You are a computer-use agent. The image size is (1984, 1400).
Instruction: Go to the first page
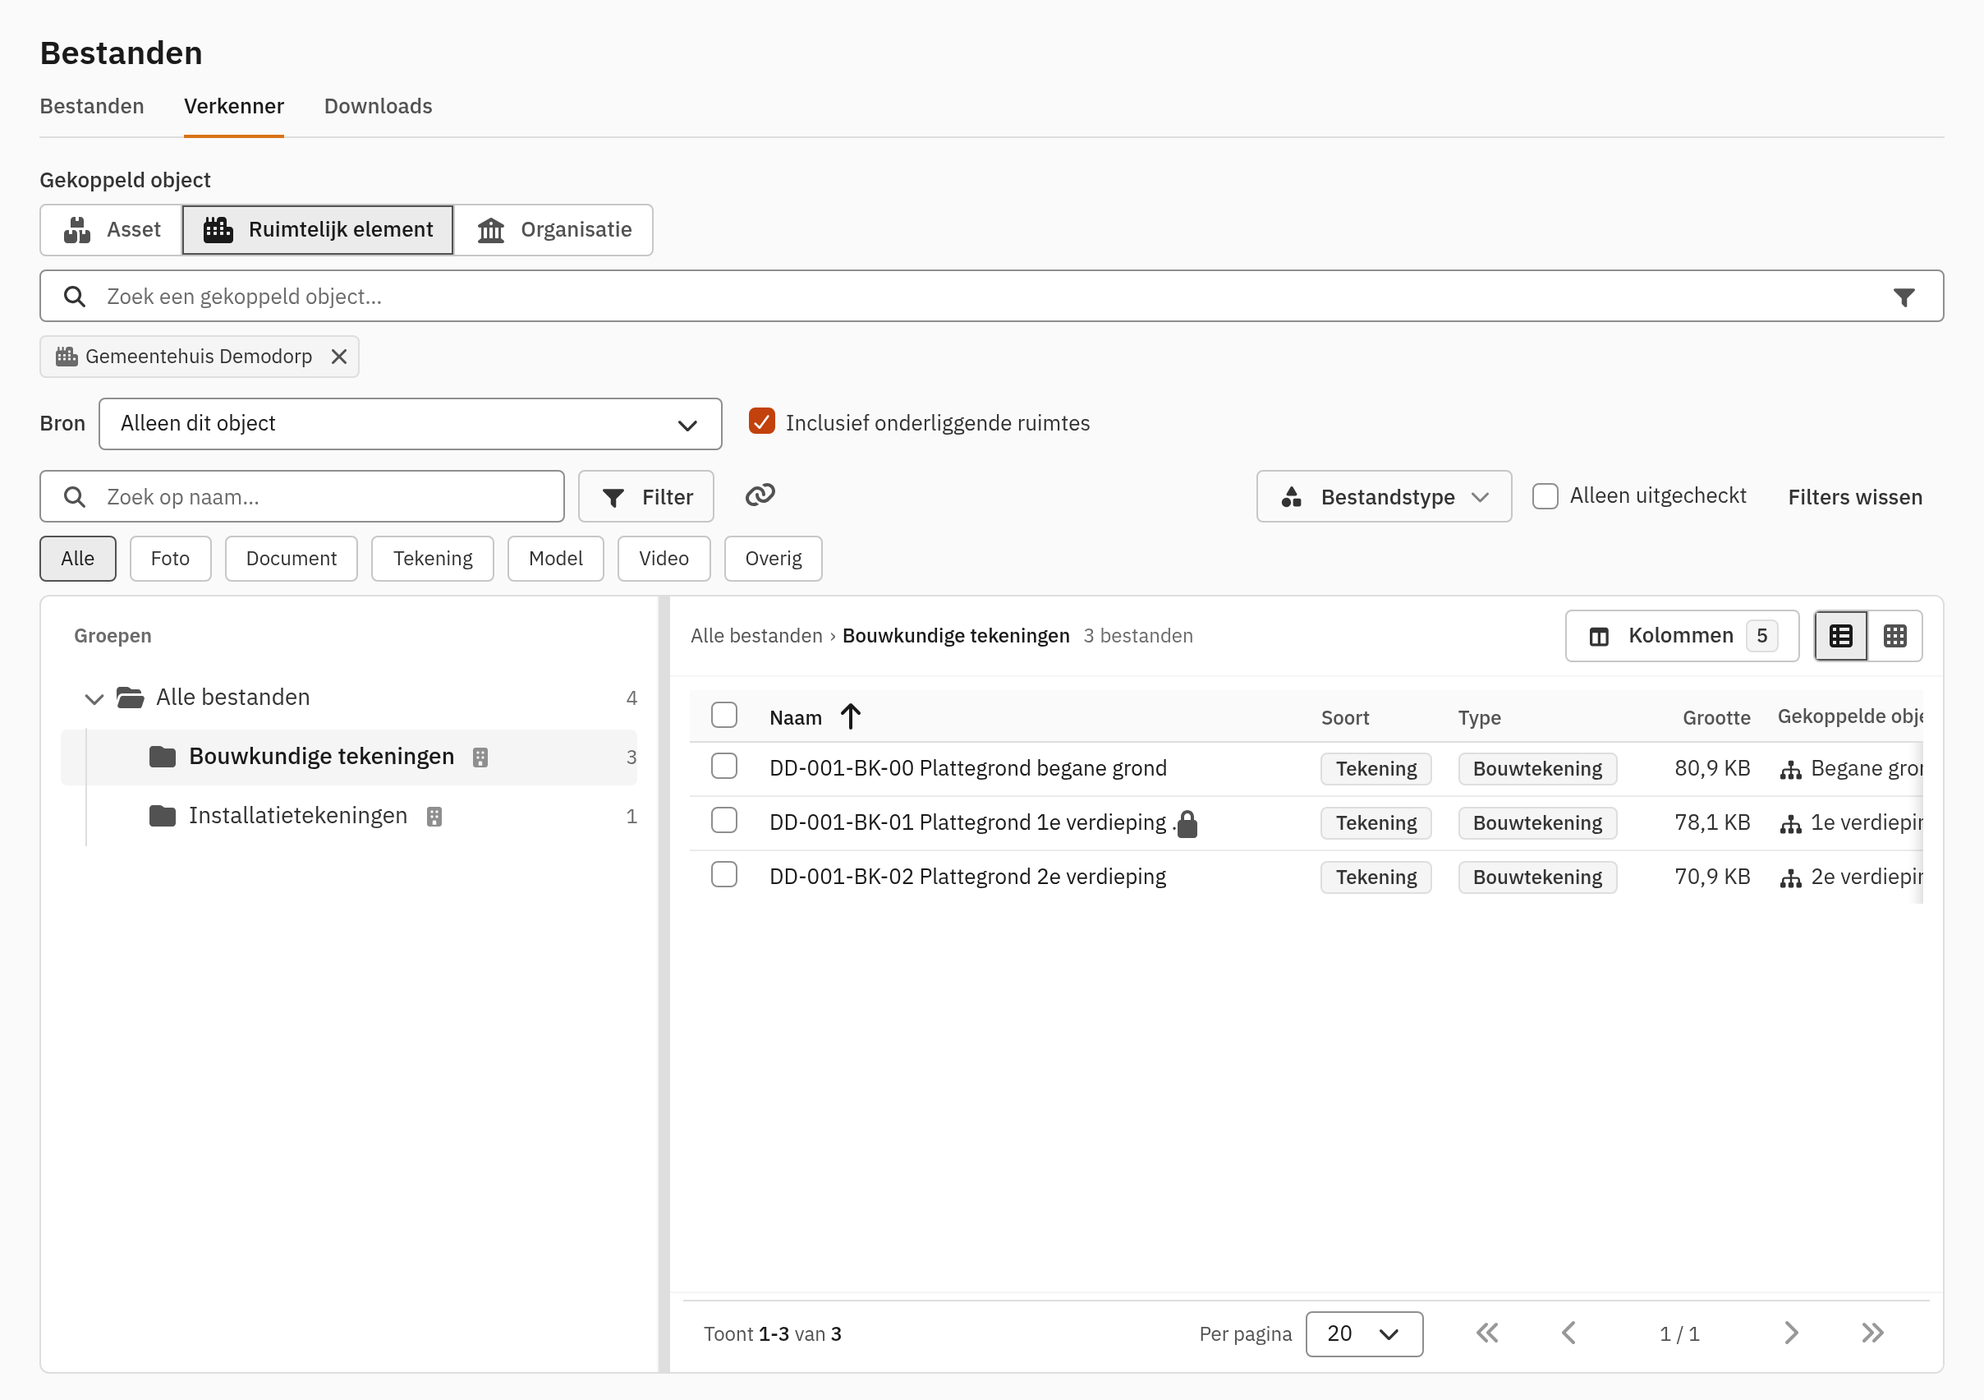click(x=1486, y=1333)
